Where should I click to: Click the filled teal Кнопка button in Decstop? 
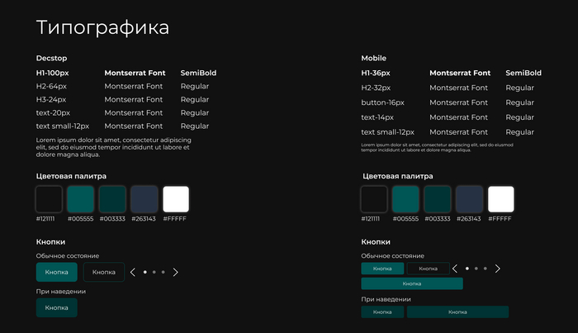coord(56,272)
